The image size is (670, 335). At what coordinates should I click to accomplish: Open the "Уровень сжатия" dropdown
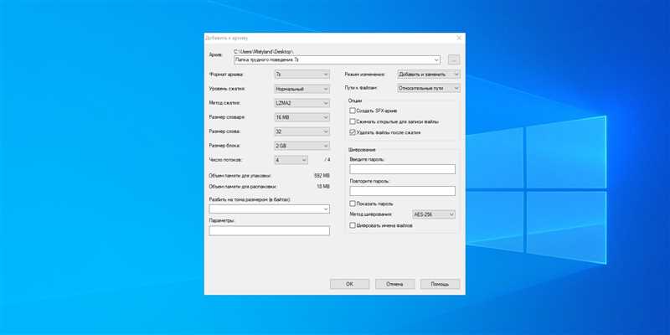click(302, 89)
